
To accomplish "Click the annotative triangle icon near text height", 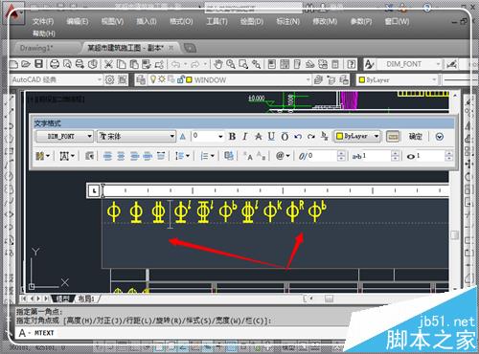I will coord(183,137).
